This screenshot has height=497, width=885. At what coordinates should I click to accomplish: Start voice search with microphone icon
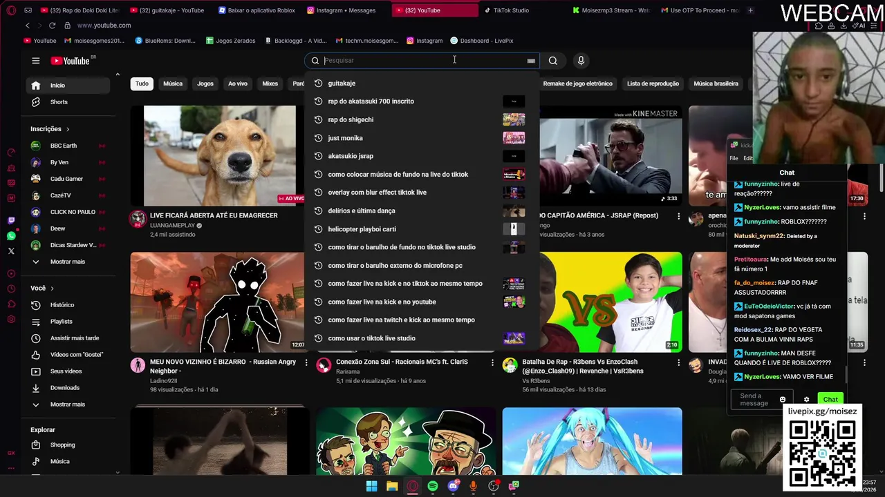(x=581, y=61)
